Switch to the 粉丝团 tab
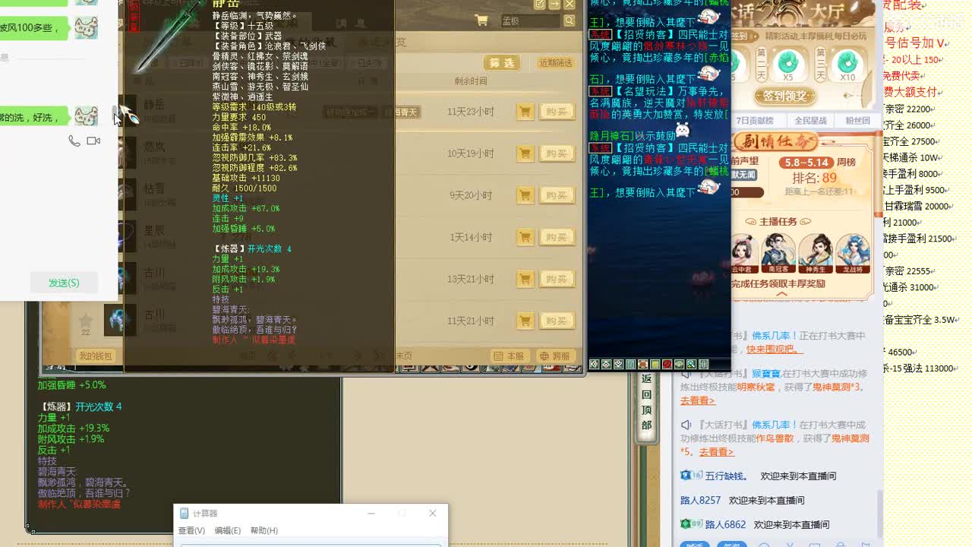This screenshot has height=547, width=972. tap(857, 121)
